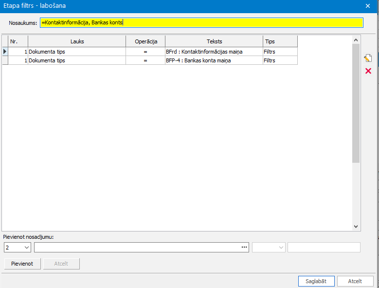Viewport: 379px width, 288px height.
Task: Click the Atcelt button beside Saglabāt
Action: 355,281
